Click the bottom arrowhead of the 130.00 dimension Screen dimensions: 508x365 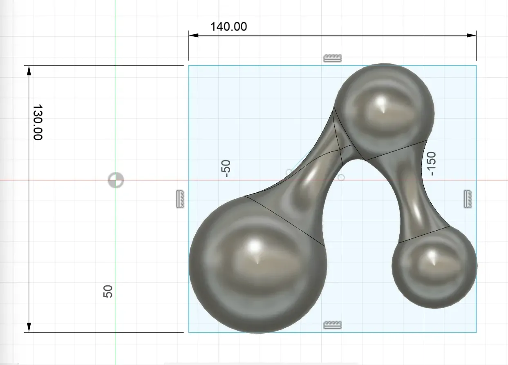point(29,327)
